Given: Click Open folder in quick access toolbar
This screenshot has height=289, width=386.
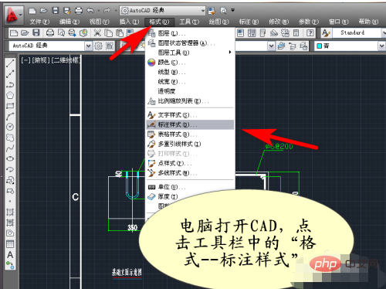Looking at the screenshot, I should (44, 11).
